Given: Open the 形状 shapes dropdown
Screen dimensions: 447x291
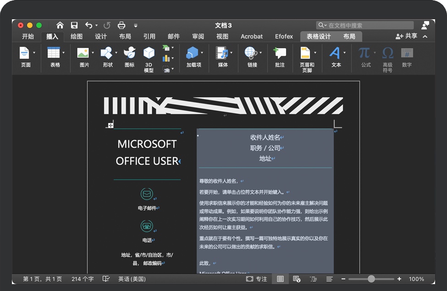Looking at the screenshot, I should click(x=116, y=53).
